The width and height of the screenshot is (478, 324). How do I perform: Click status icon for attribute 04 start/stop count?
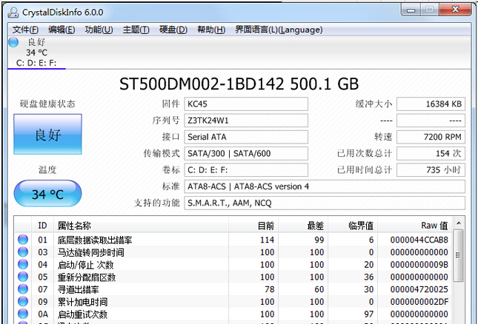point(22,265)
